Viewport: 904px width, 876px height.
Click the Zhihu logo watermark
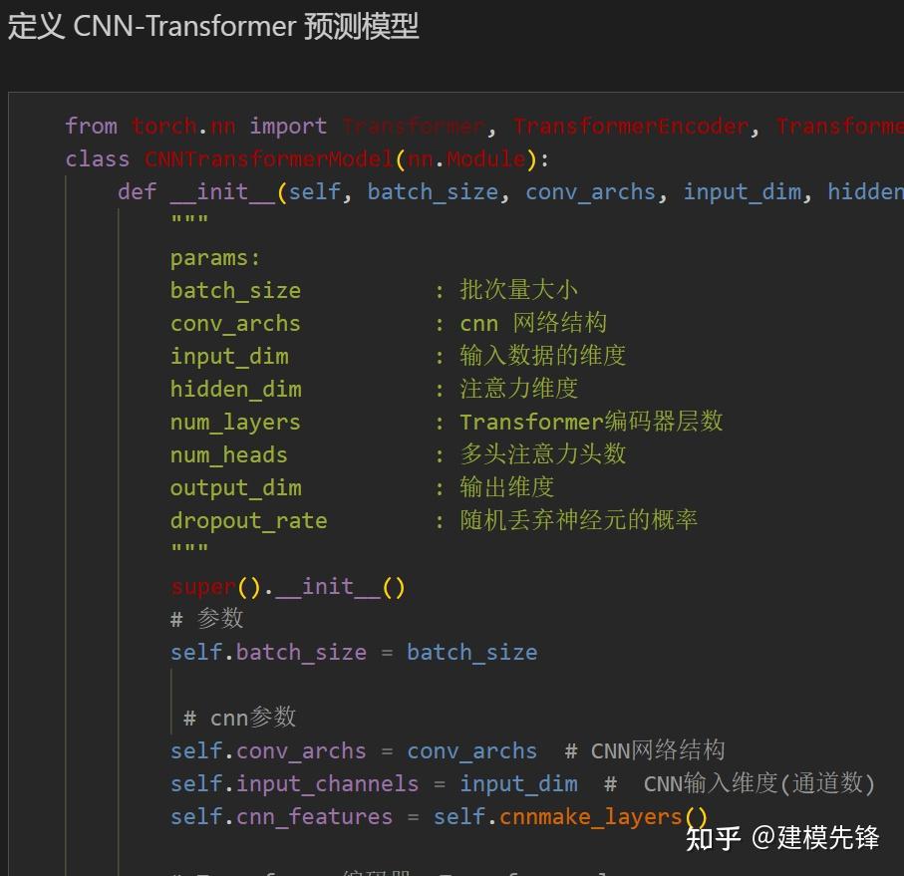pyautogui.click(x=714, y=840)
